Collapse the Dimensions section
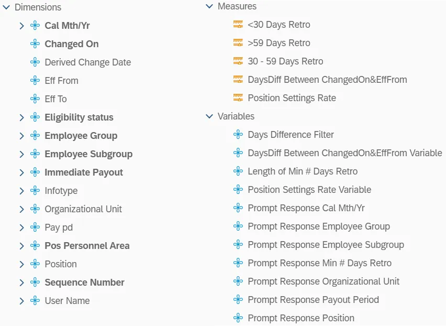The image size is (446, 326). tap(6, 7)
